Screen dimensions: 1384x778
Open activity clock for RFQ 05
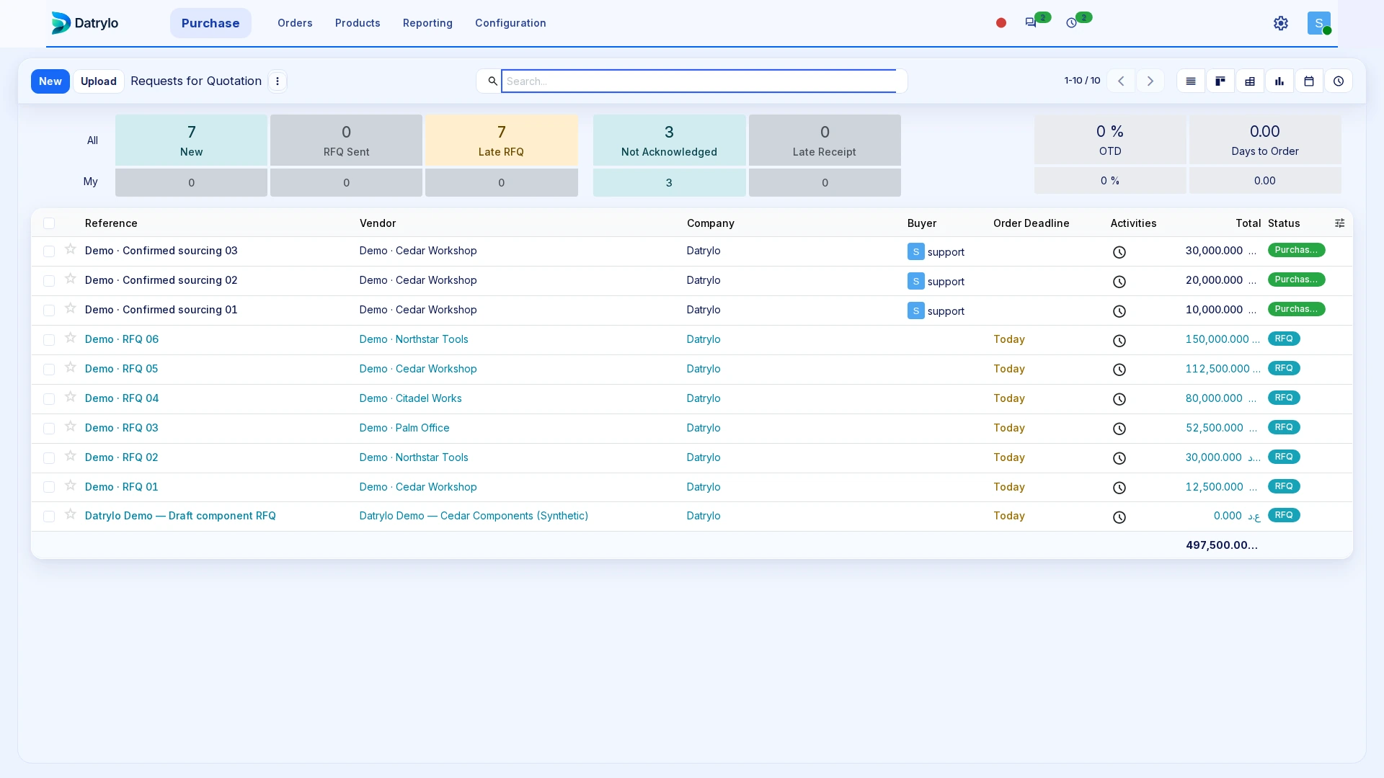coord(1119,370)
